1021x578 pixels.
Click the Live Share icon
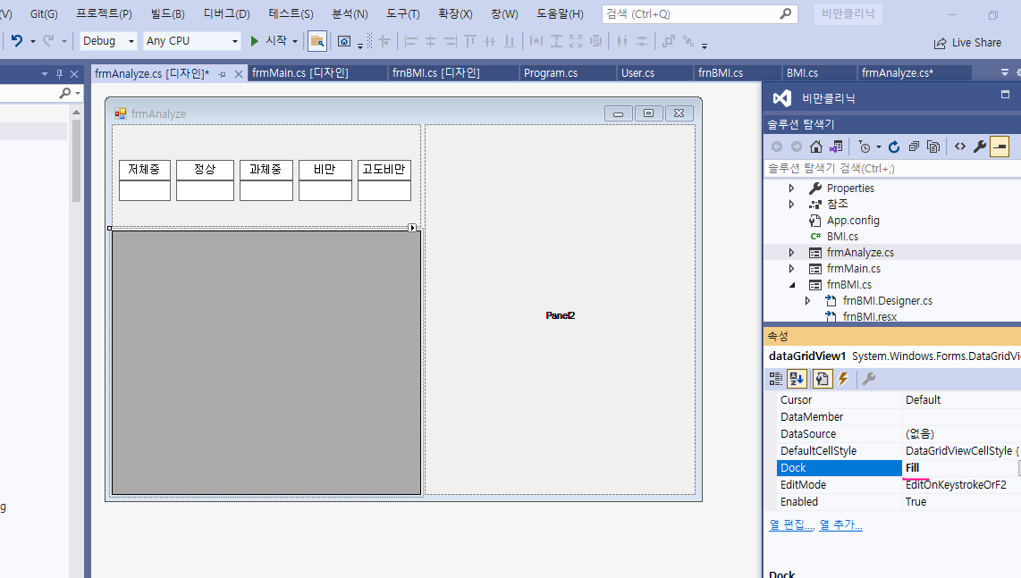[x=940, y=43]
